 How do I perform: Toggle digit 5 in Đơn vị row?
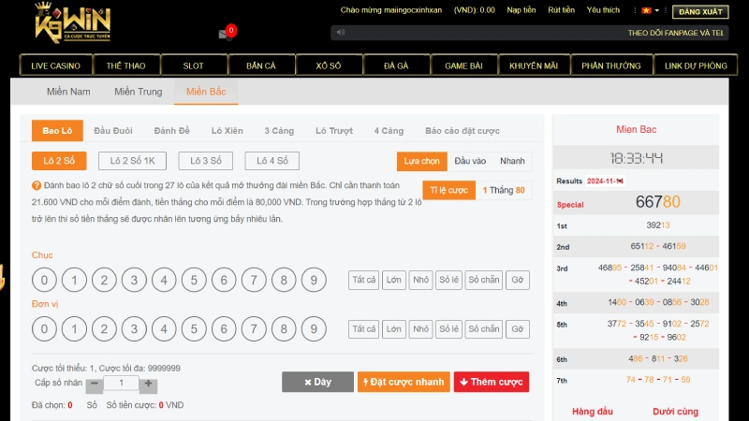click(x=194, y=329)
